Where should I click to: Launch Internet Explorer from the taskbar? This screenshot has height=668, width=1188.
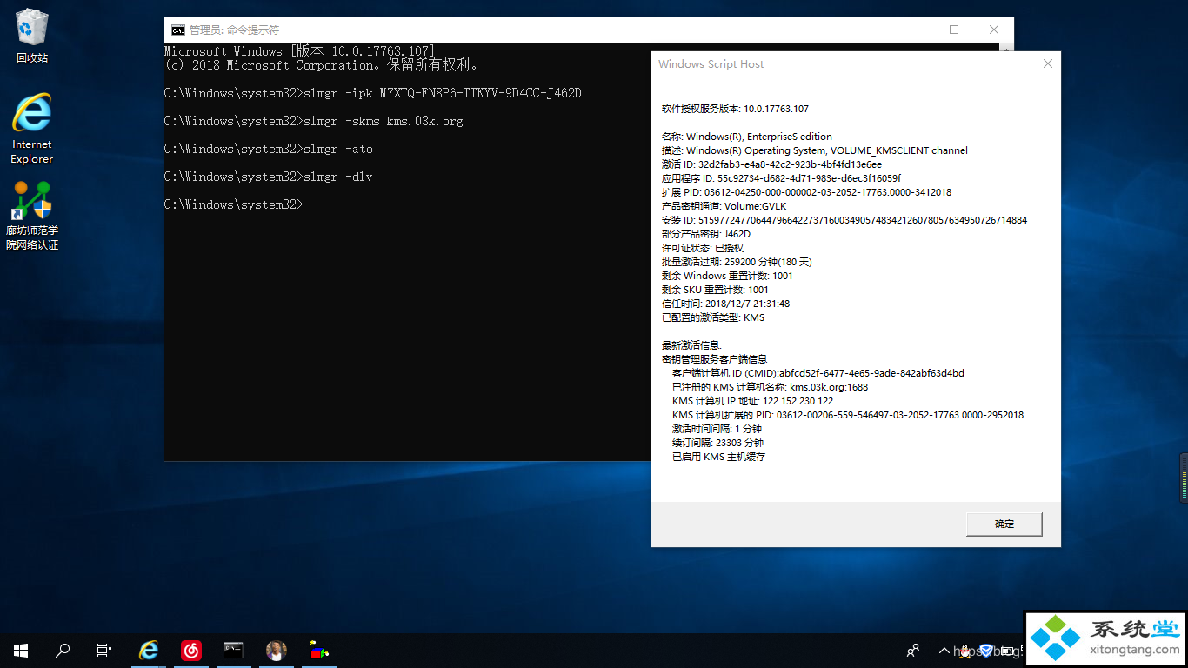click(150, 650)
